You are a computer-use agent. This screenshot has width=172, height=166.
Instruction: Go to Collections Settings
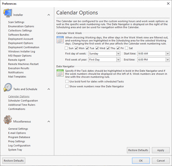(20, 31)
